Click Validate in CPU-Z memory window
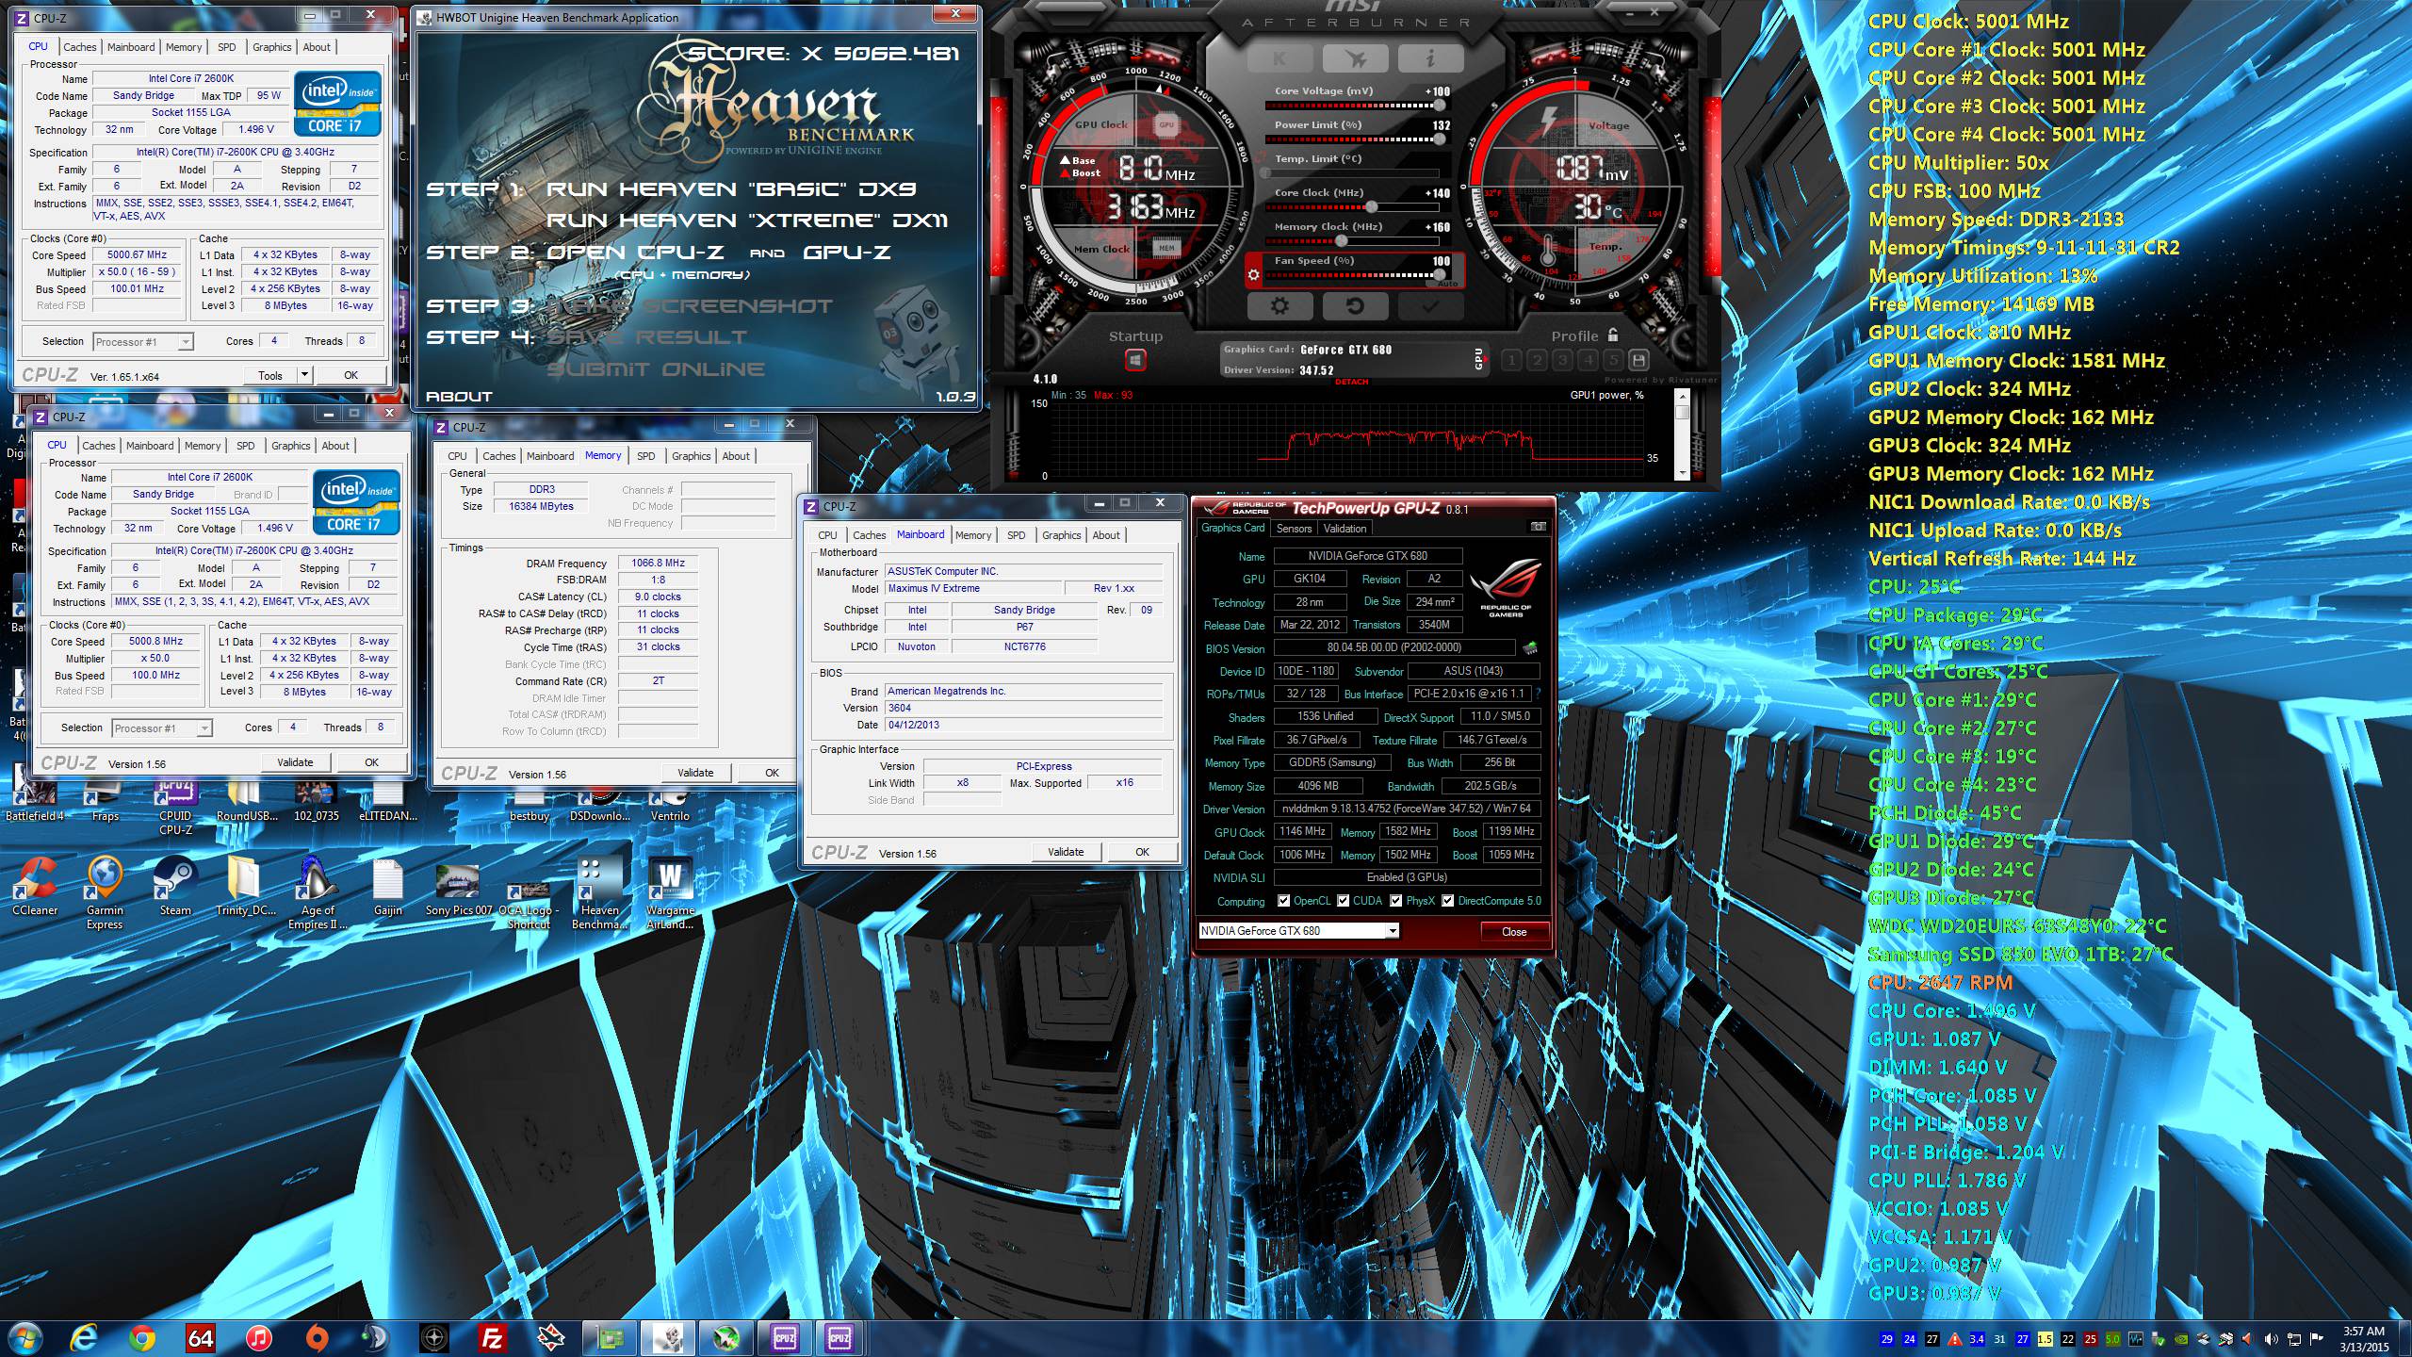Image resolution: width=2412 pixels, height=1357 pixels. pyautogui.click(x=695, y=773)
